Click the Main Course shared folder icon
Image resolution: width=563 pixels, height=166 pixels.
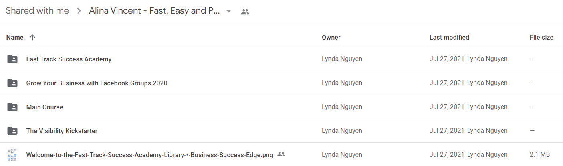tap(12, 107)
